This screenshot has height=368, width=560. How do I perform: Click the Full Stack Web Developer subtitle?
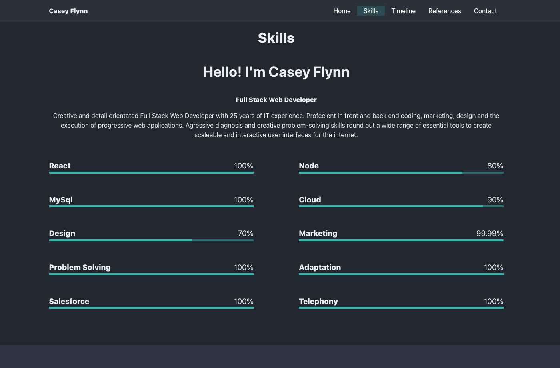point(276,100)
